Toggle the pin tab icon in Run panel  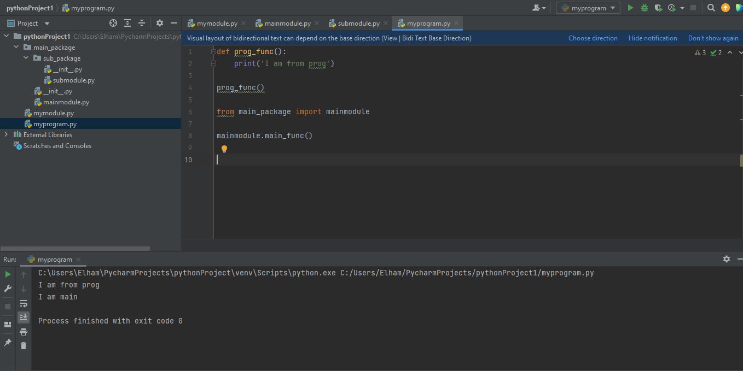[8, 343]
